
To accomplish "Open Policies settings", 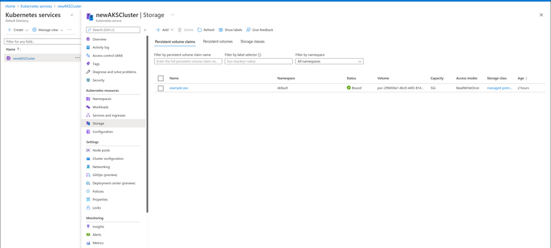I will coord(98,192).
